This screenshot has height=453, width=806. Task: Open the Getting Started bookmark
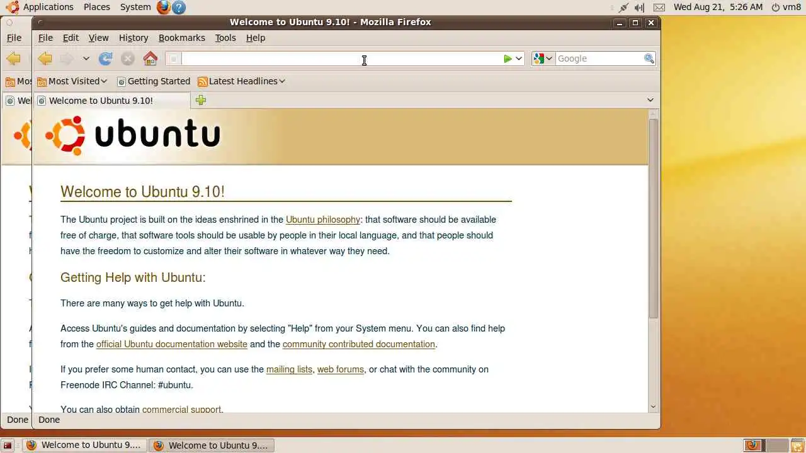point(154,81)
